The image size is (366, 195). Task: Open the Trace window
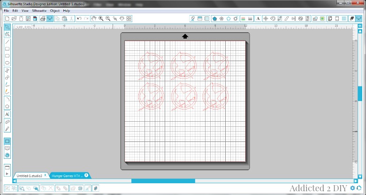[322, 19]
